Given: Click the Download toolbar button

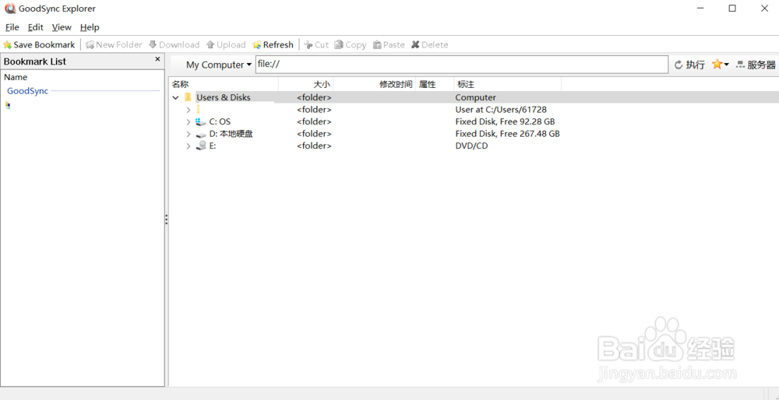Looking at the screenshot, I should point(174,44).
